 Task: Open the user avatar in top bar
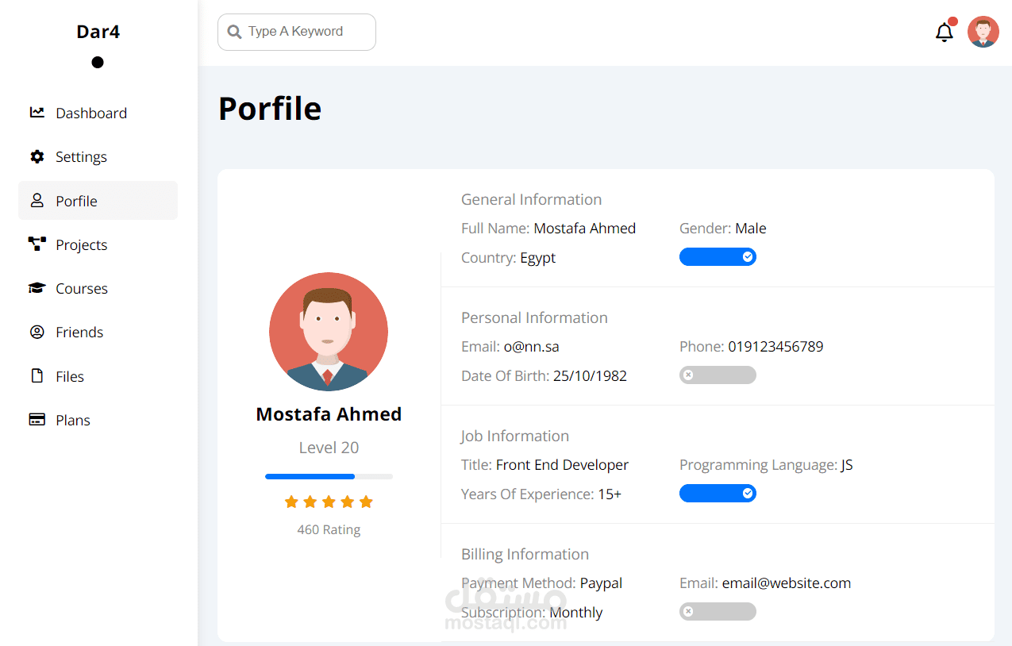[983, 33]
